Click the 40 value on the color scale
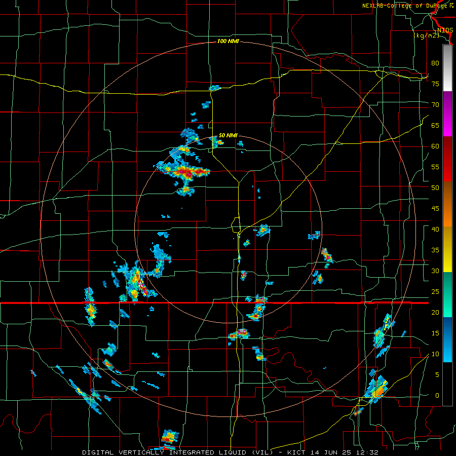 435,229
